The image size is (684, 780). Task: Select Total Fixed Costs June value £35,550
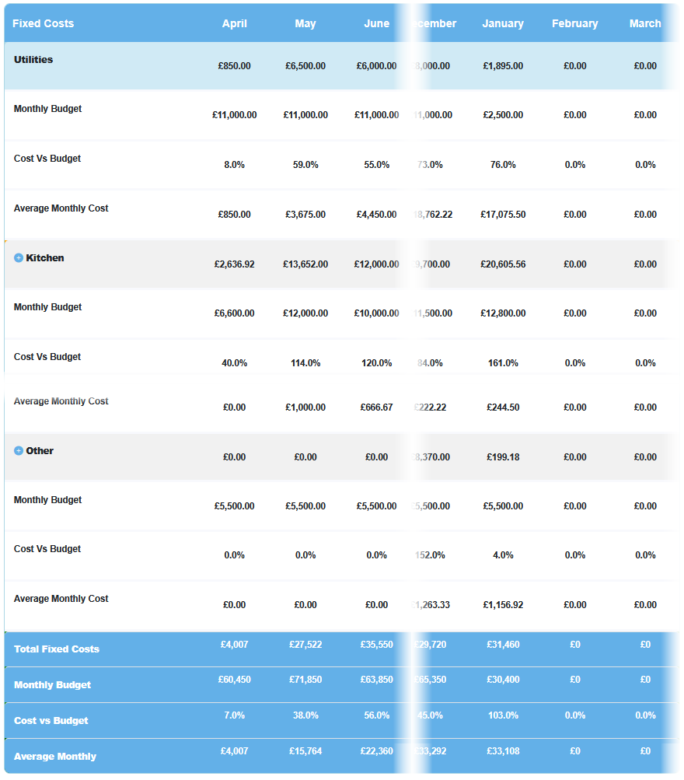point(376,645)
